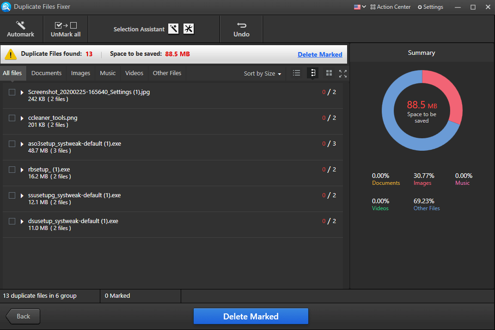The image size is (495, 330).
Task: Switch to the Music tab
Action: (x=108, y=73)
